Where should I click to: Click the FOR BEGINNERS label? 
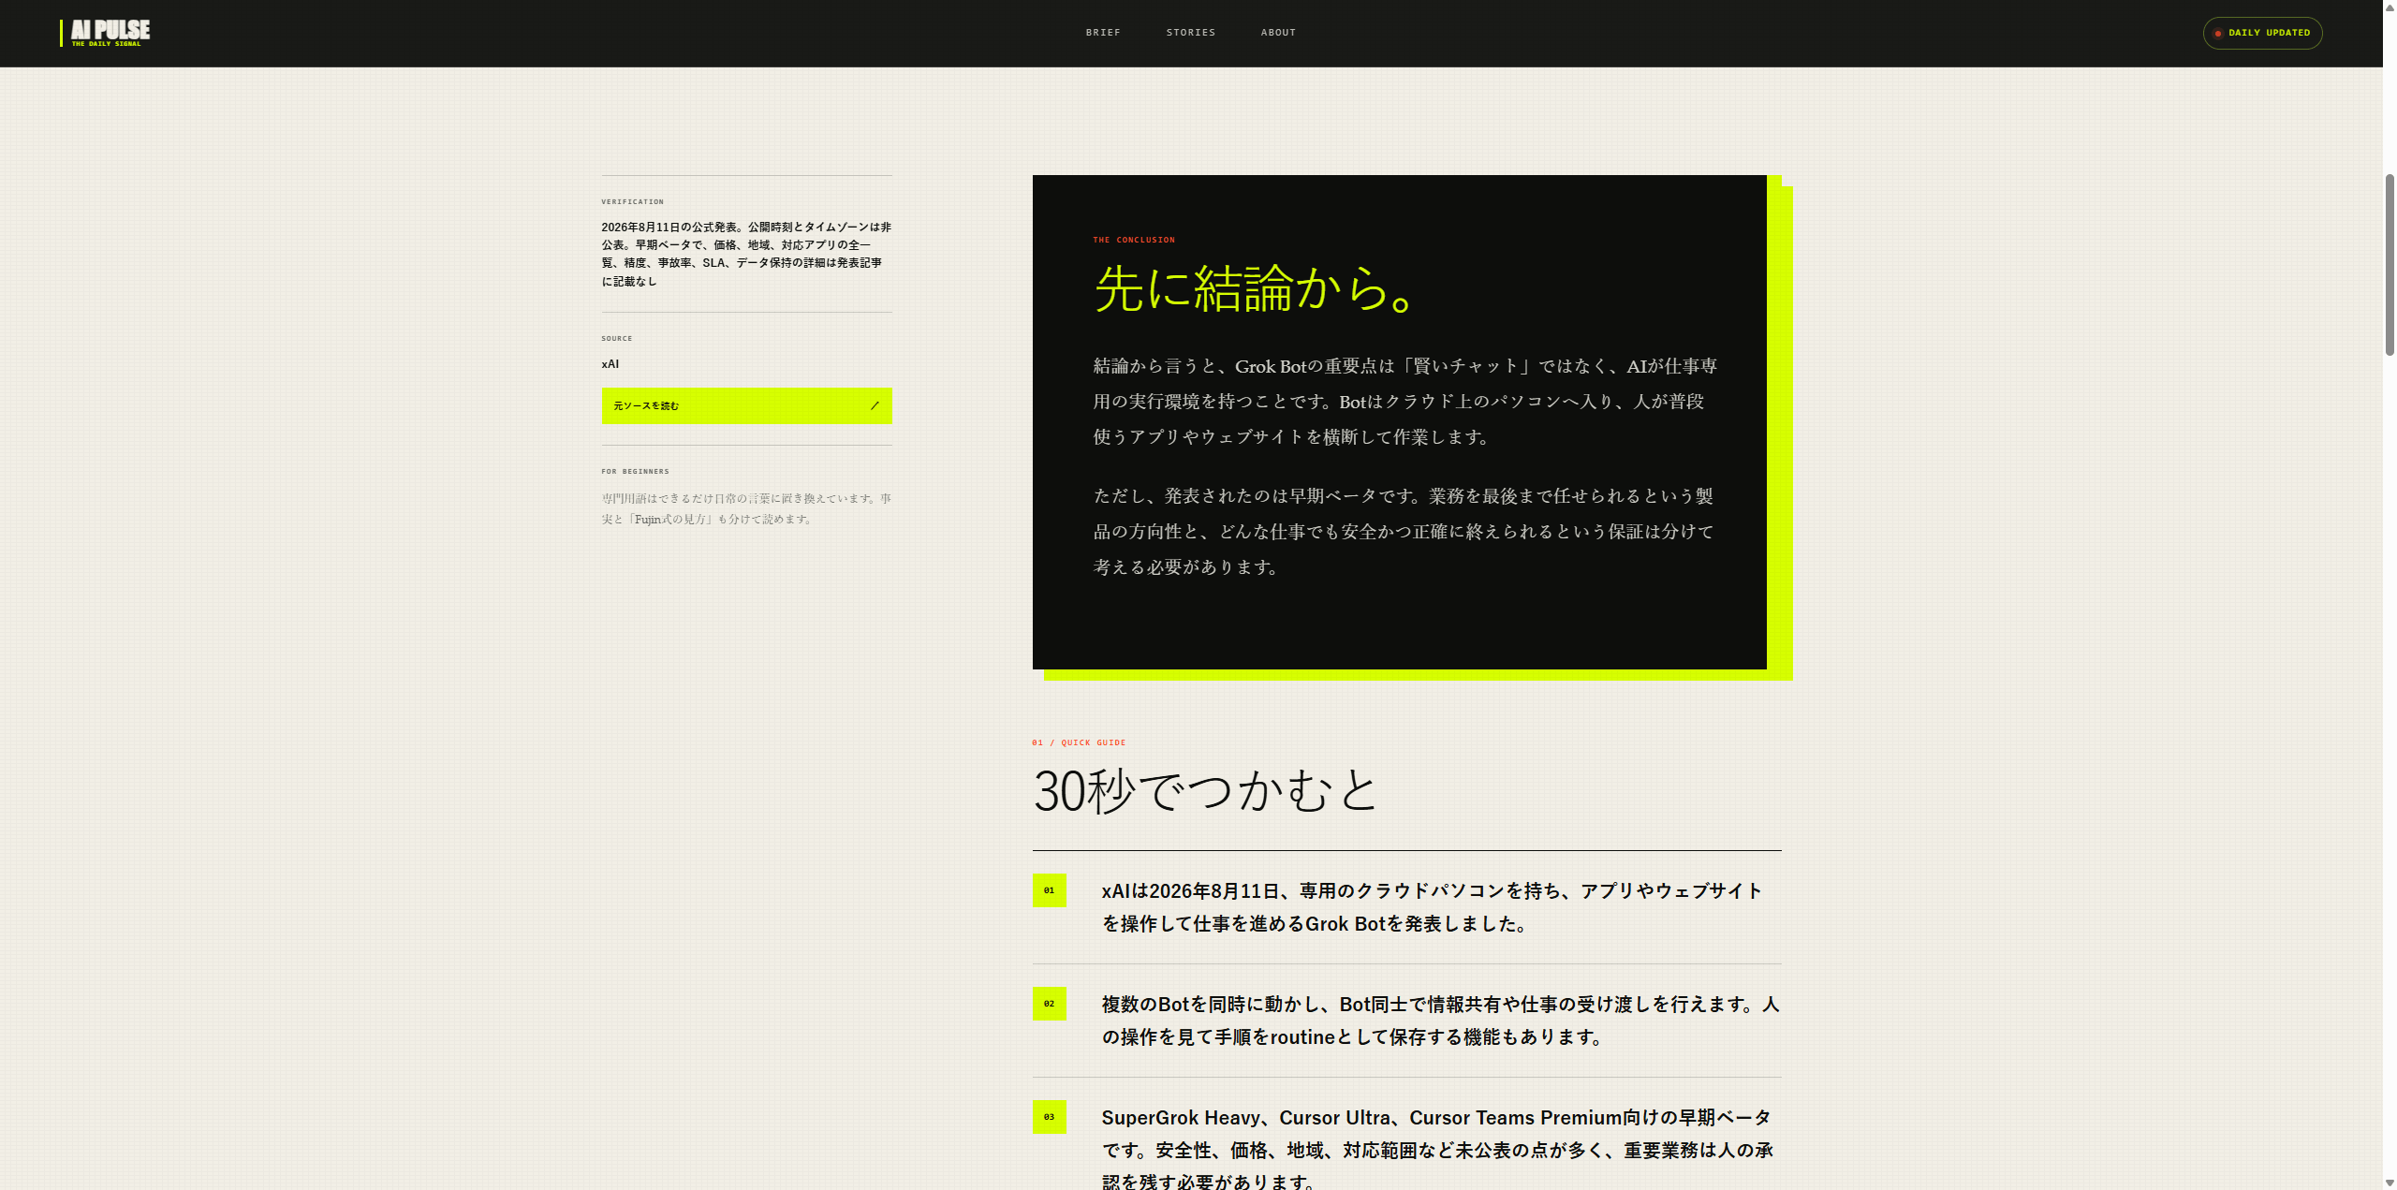tap(635, 472)
